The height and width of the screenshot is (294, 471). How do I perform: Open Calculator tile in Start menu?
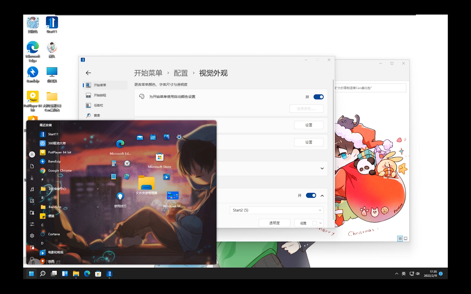click(114, 164)
